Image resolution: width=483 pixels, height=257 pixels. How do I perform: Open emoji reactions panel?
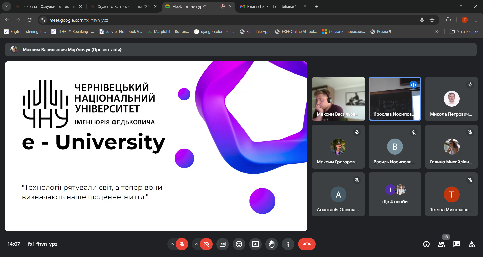click(x=239, y=244)
